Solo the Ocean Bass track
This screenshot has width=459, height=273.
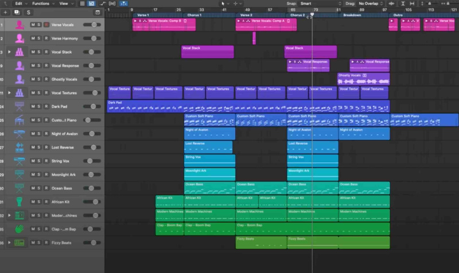[39, 188]
